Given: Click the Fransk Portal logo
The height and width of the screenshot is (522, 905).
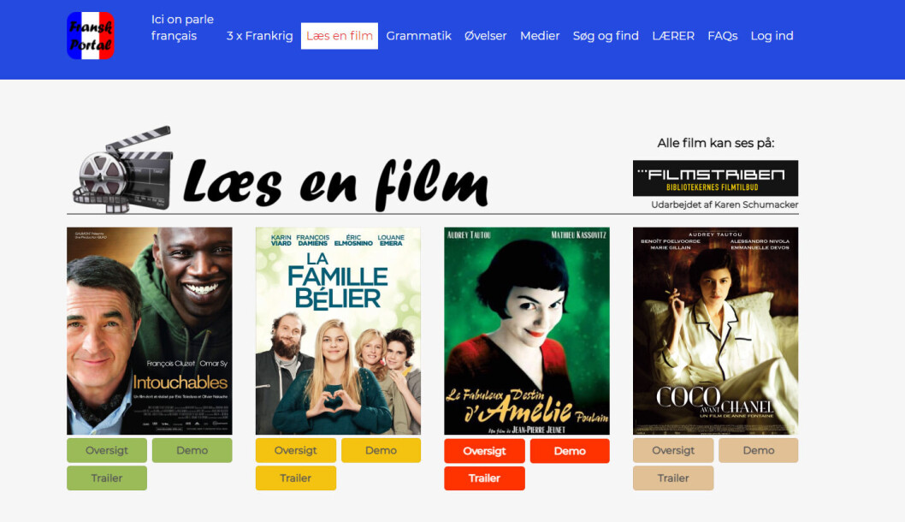Looking at the screenshot, I should point(91,36).
